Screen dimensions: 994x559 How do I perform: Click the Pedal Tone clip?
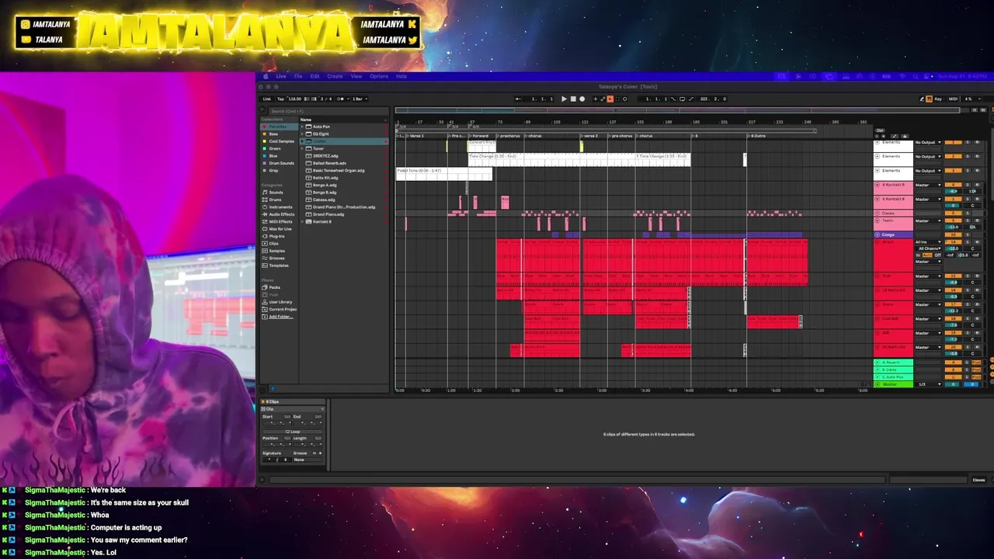point(443,174)
